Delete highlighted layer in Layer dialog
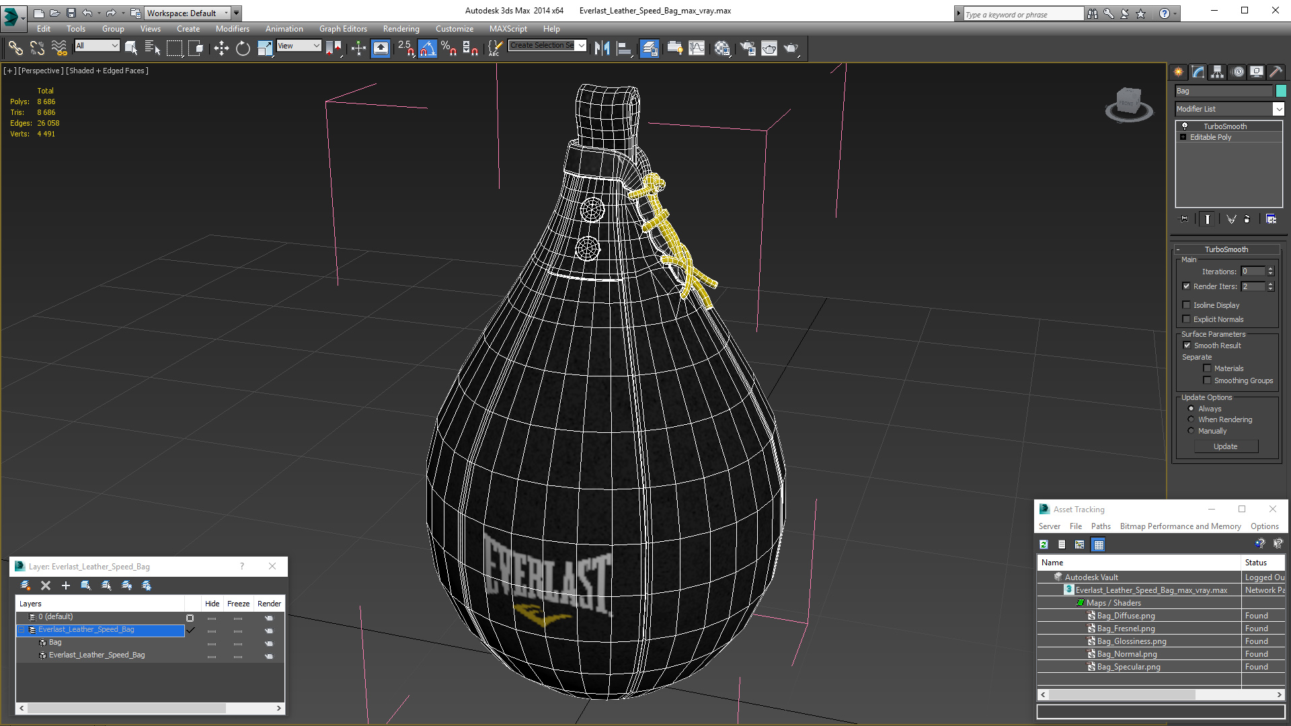1291x726 pixels. pos(46,586)
